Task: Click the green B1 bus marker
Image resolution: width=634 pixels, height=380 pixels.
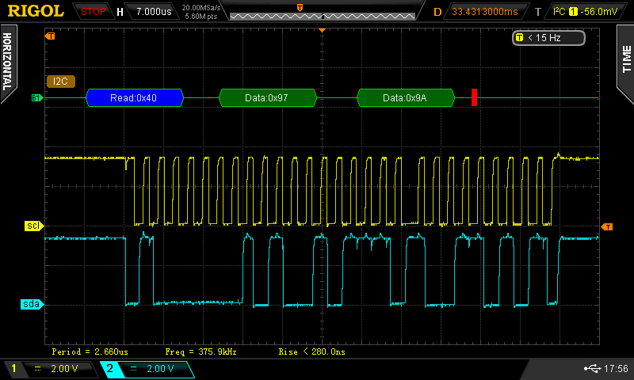Action: [x=36, y=97]
